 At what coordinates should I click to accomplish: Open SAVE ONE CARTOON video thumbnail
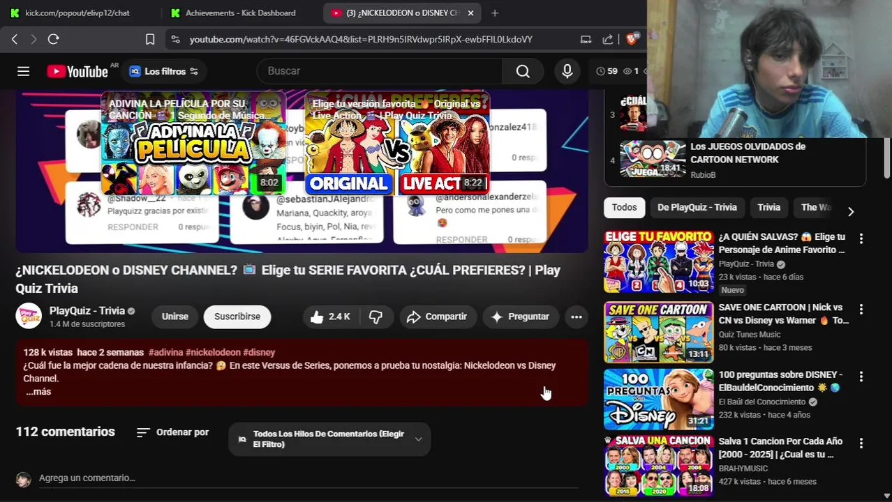658,333
